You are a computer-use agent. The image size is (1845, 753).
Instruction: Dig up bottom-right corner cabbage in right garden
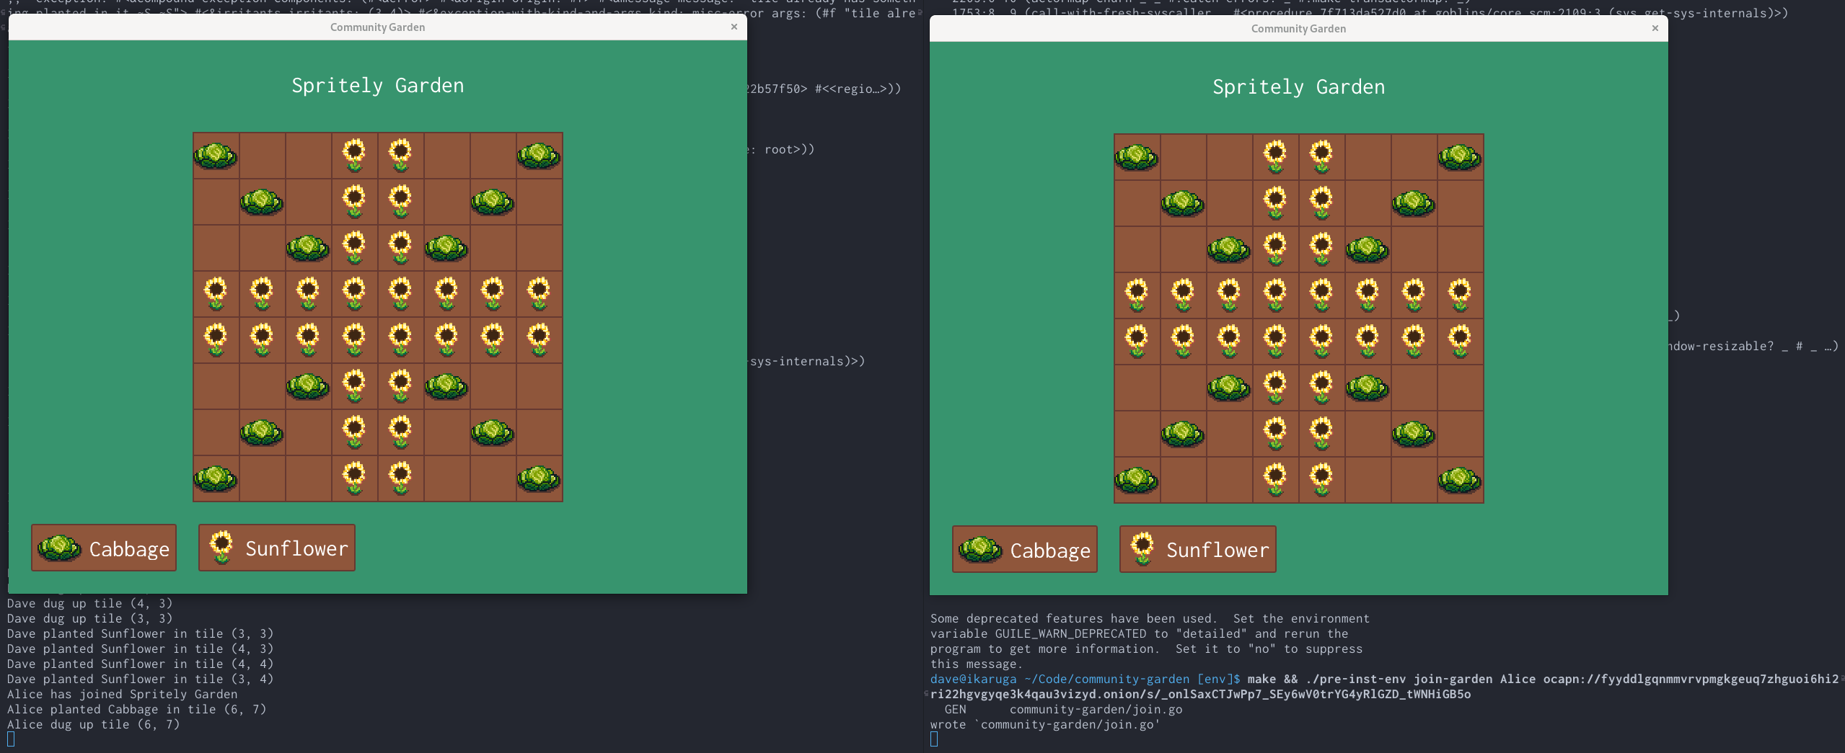[x=1460, y=480]
